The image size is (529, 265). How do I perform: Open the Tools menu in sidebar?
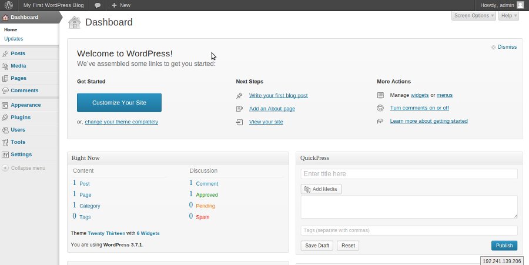point(18,142)
